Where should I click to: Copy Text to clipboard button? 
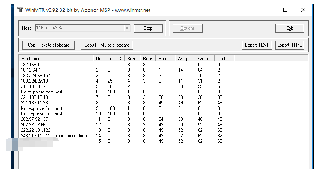(x=49, y=45)
